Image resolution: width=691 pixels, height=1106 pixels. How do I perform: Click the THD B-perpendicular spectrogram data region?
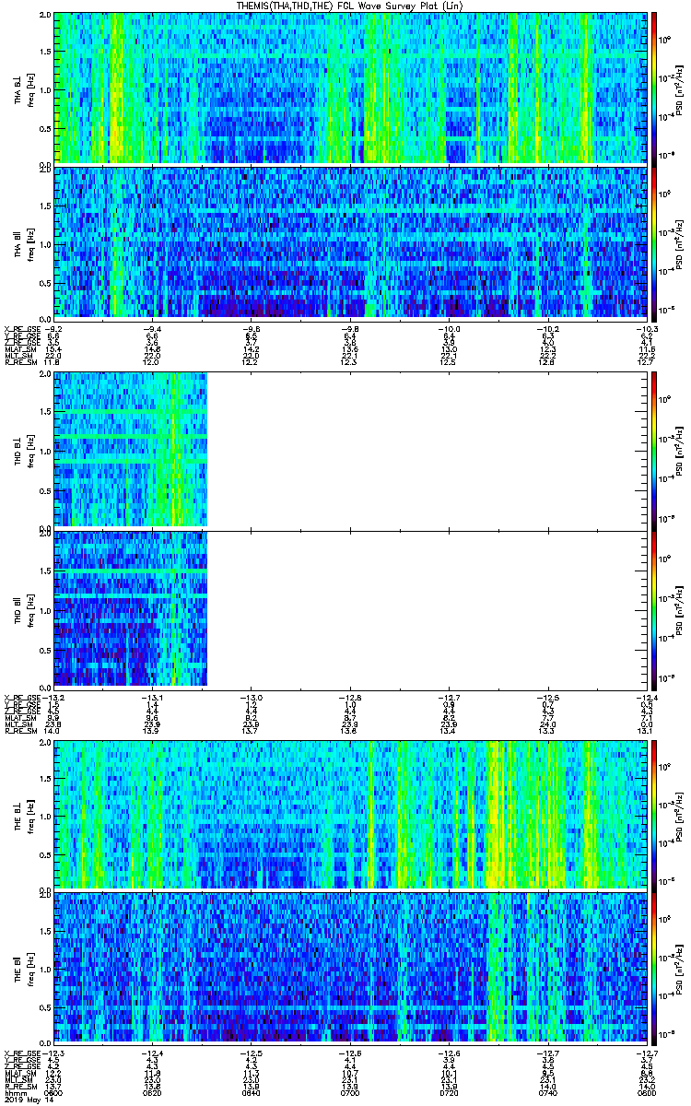[x=131, y=448]
